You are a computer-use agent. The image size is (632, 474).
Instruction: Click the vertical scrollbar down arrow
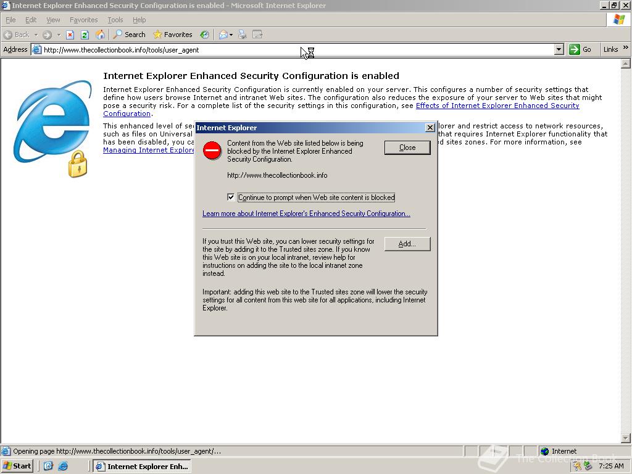(626, 438)
